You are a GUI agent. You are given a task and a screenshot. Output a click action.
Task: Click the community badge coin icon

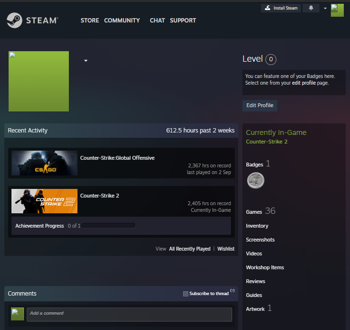[256, 180]
